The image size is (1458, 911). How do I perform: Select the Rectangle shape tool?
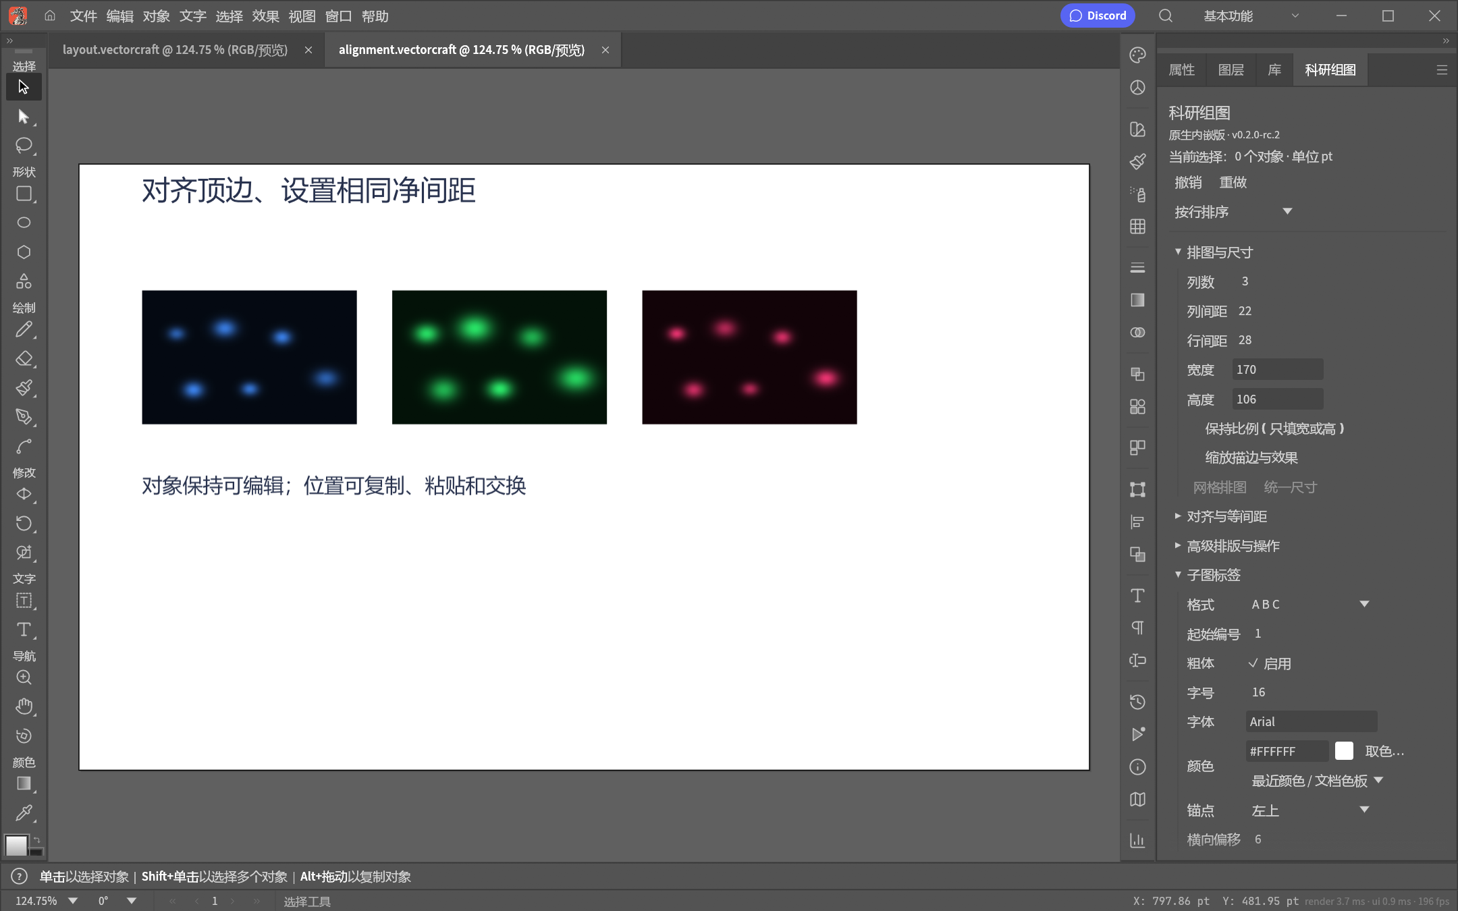(x=24, y=194)
